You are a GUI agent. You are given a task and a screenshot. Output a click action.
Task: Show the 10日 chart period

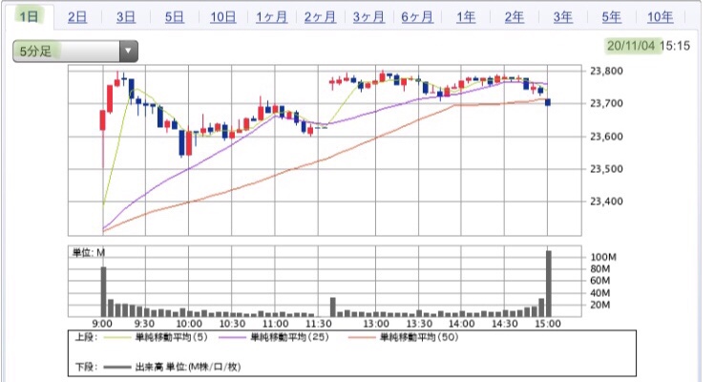click(222, 17)
